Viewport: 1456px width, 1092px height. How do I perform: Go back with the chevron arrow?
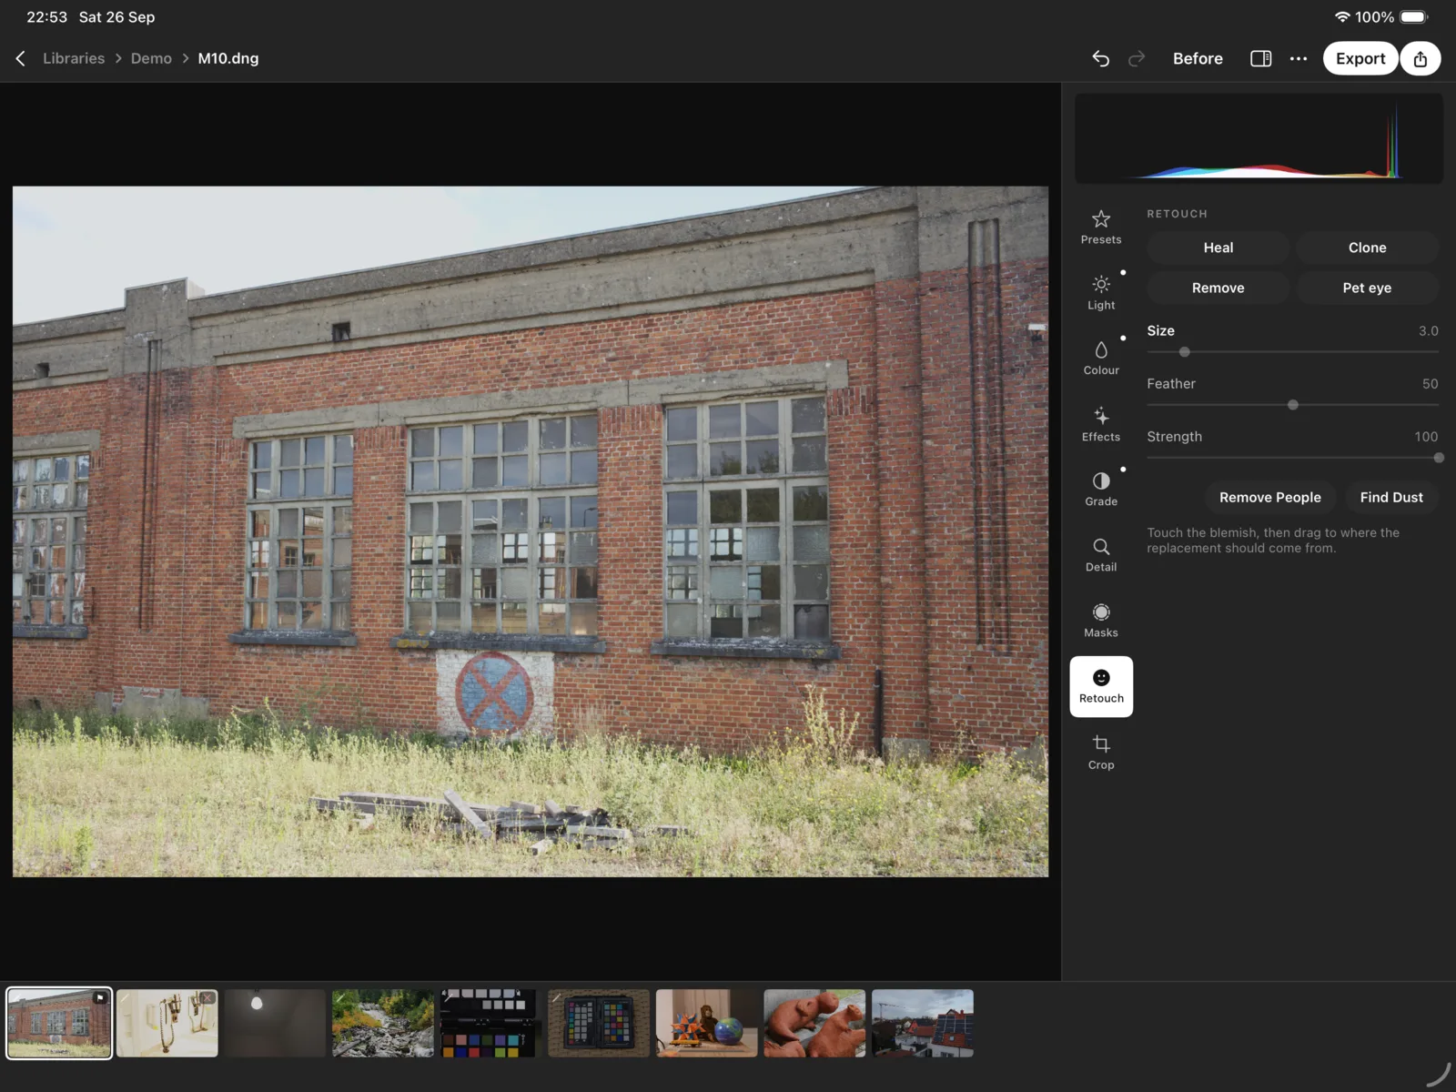[20, 58]
